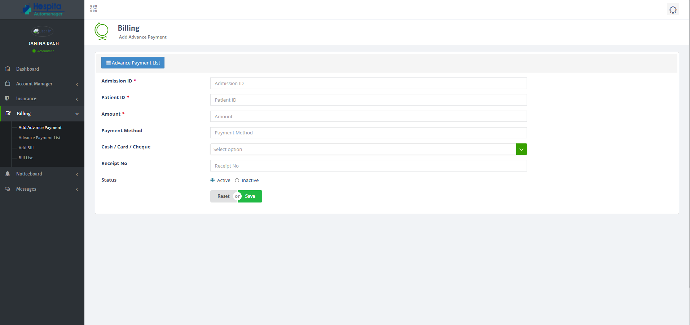Select the Inactive status radio button
The height and width of the screenshot is (325, 690).
237,180
